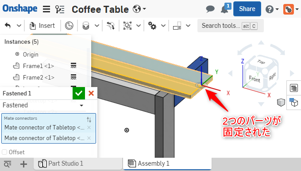Confirm the Fastened 1 mate with checkmark
The width and height of the screenshot is (301, 171).
click(79, 93)
